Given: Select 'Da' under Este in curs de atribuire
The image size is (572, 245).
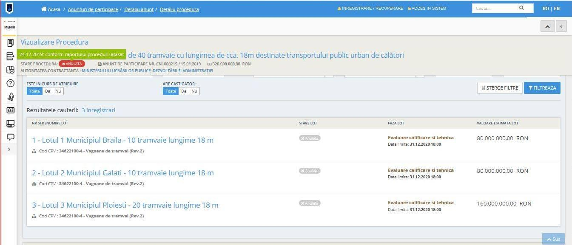Looking at the screenshot, I should (x=47, y=91).
